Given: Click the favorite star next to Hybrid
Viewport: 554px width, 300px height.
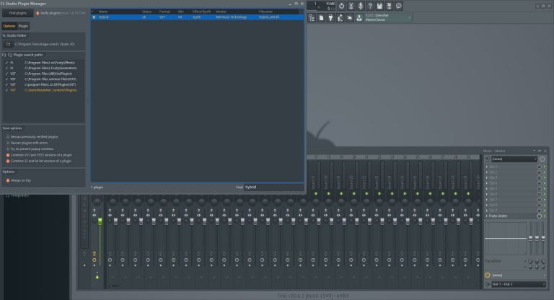Looking at the screenshot, I should [x=94, y=17].
